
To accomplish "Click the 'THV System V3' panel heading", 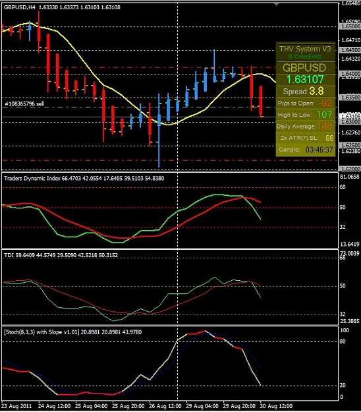I will pyautogui.click(x=305, y=49).
